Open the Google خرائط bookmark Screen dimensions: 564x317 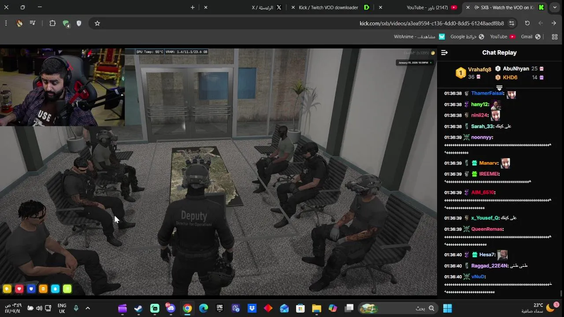point(467,37)
